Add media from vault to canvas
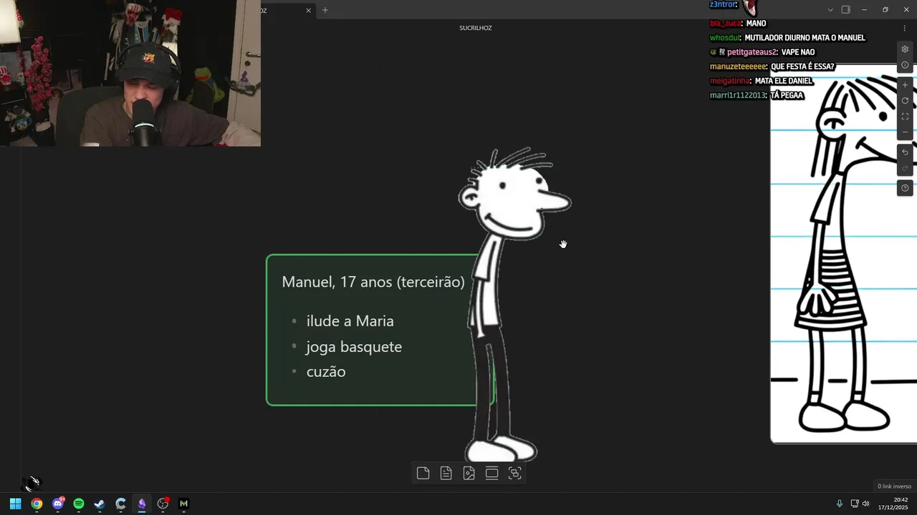Viewport: 917px width, 515px height. [x=469, y=473]
